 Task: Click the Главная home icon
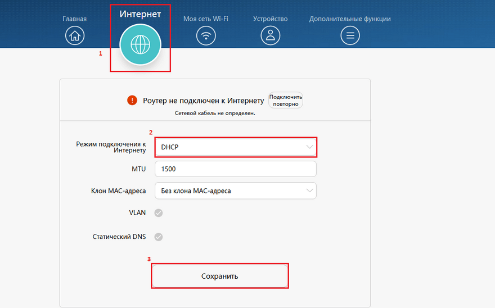pyautogui.click(x=74, y=36)
